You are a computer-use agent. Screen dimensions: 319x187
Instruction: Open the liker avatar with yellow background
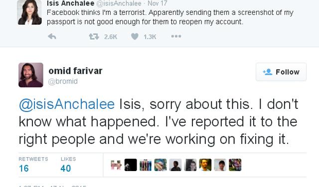[205, 165]
